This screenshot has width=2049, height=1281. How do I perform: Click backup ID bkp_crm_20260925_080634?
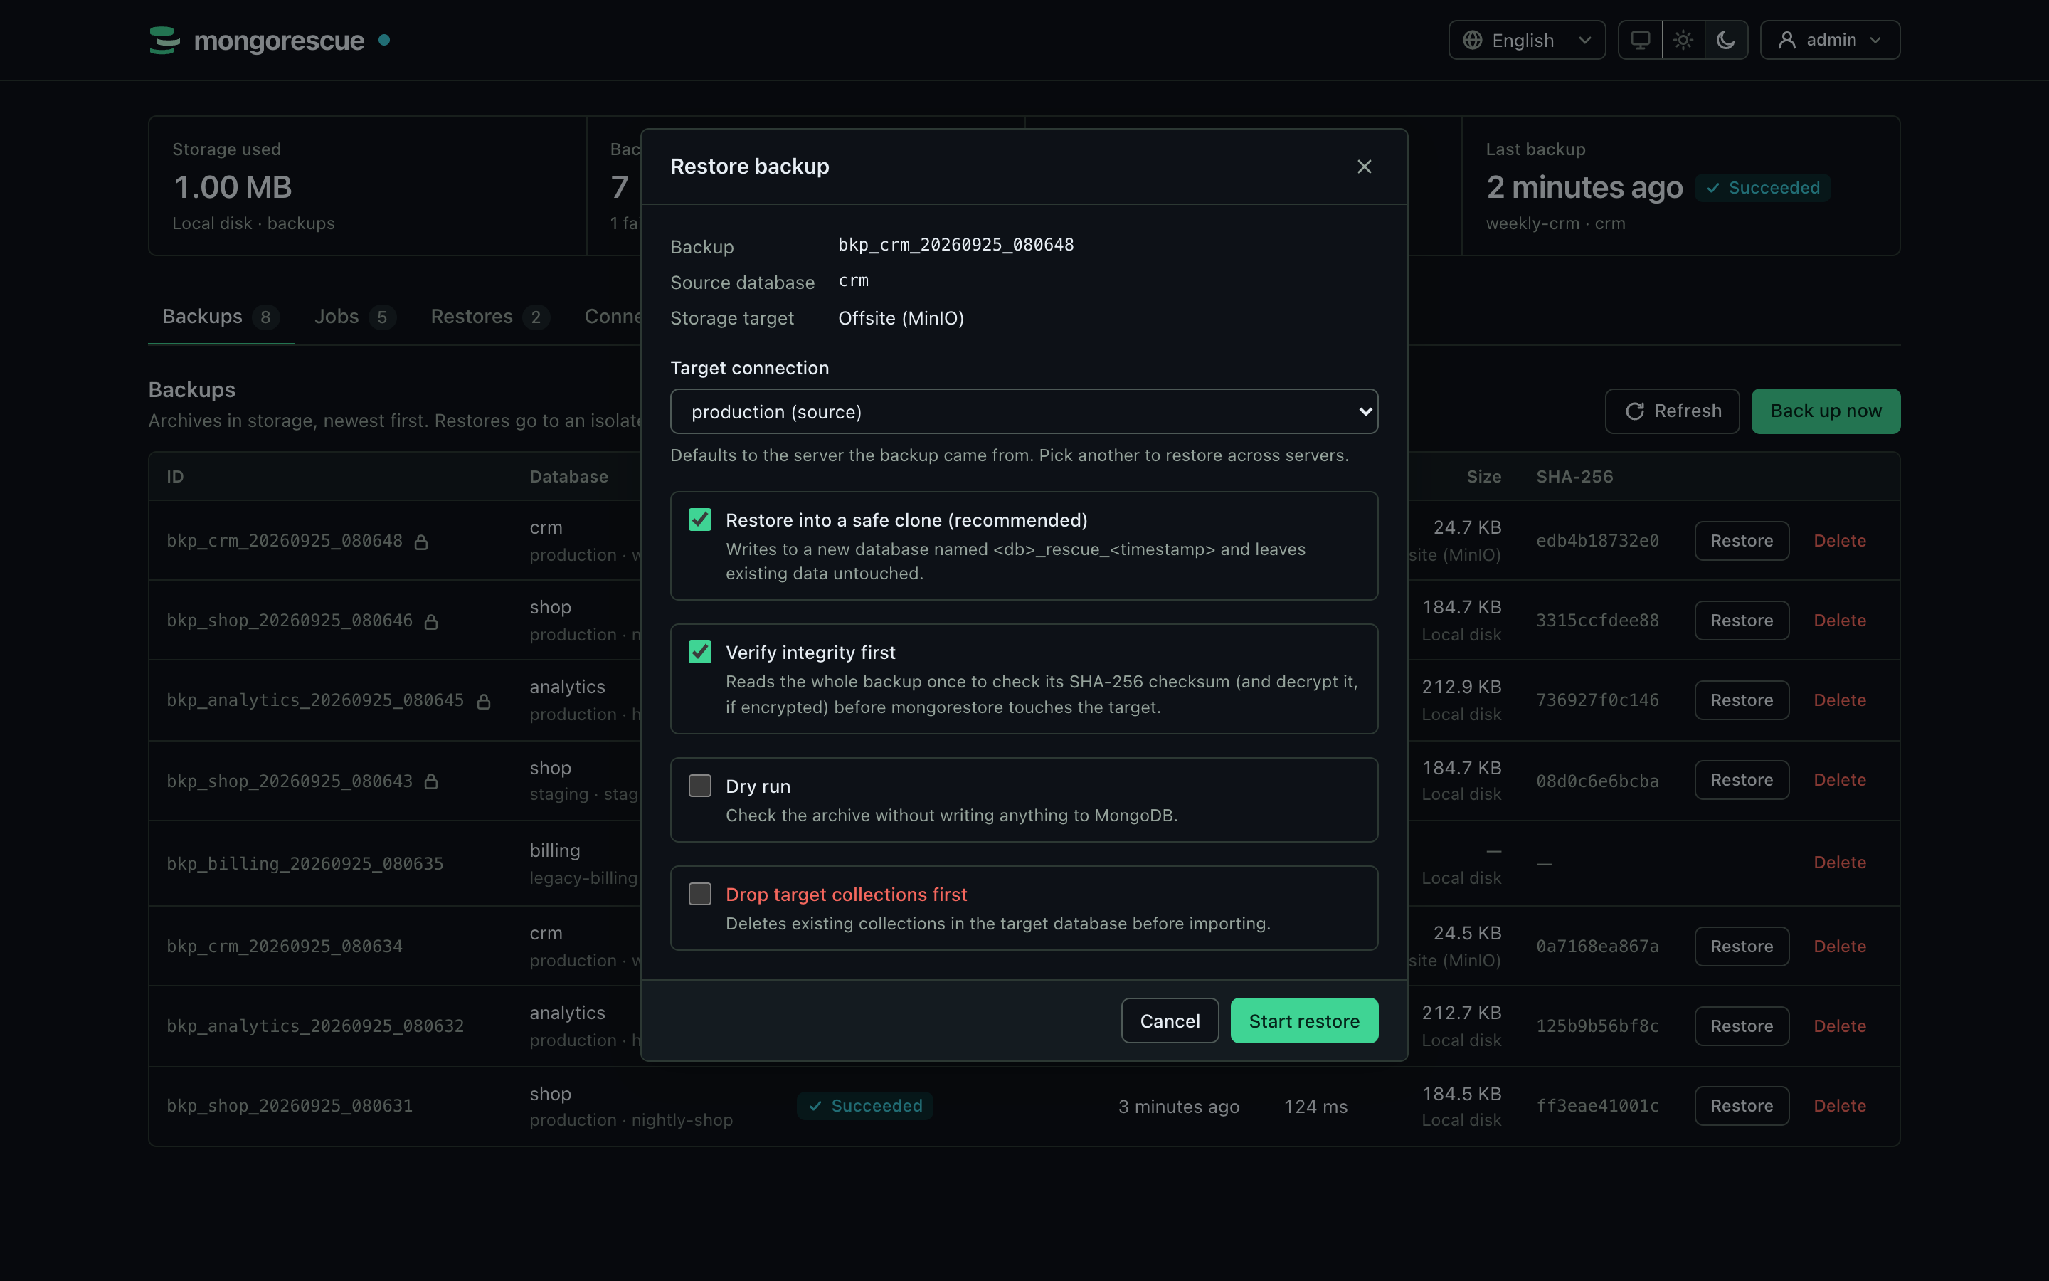(285, 947)
